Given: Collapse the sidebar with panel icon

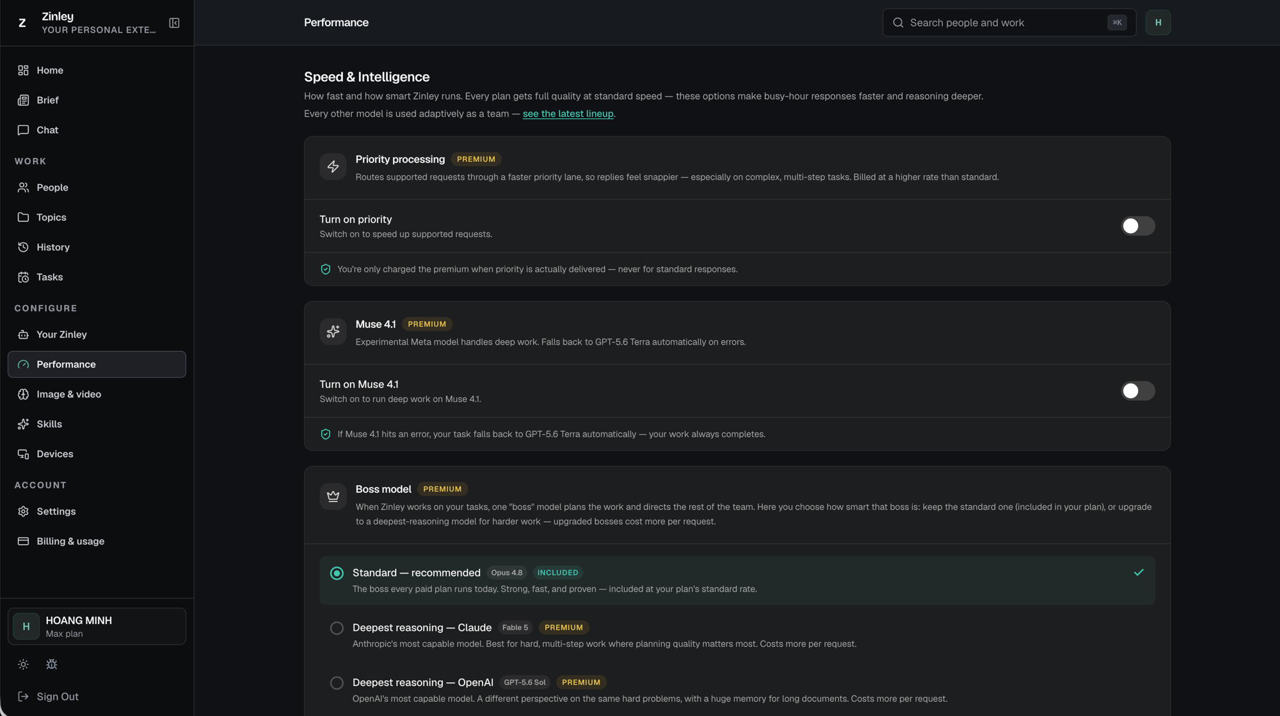Looking at the screenshot, I should coord(174,23).
